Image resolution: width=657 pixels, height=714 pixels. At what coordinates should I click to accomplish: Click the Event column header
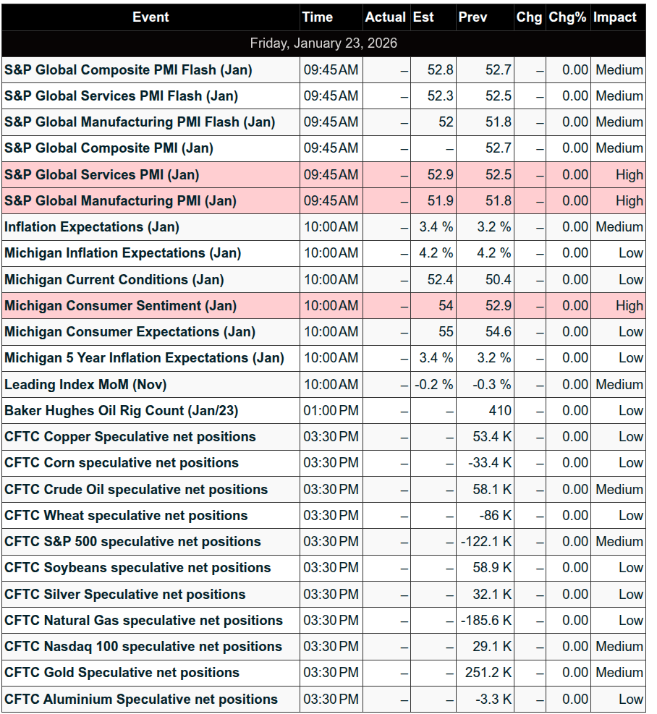coord(151,17)
